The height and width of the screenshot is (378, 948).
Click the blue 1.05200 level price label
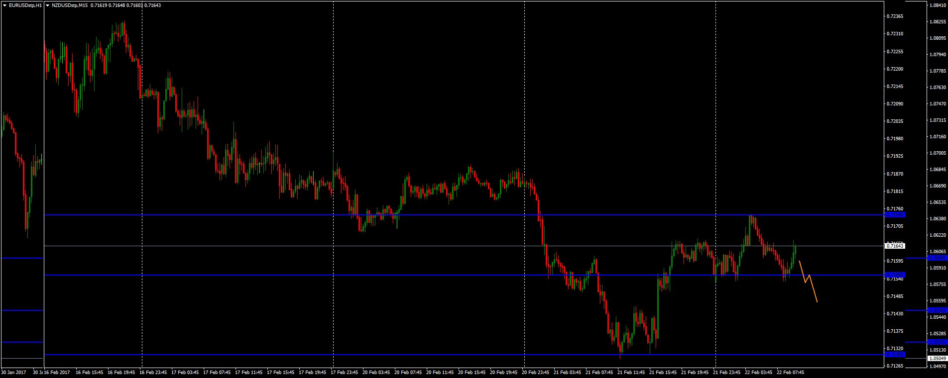937,342
